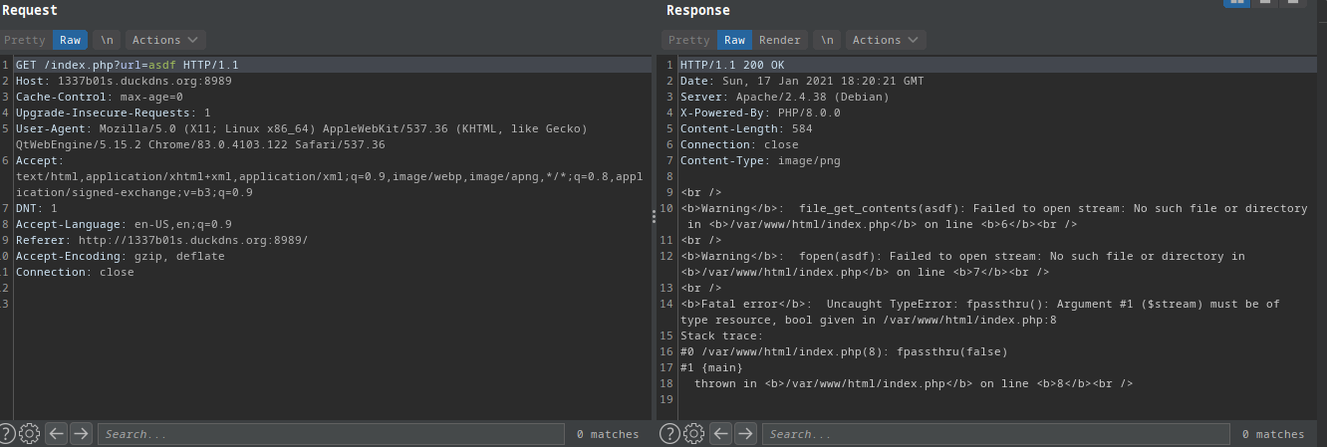Switch Request view to Raw

tap(70, 40)
